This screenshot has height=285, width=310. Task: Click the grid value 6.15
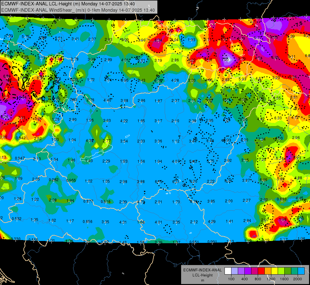coord(158,181)
